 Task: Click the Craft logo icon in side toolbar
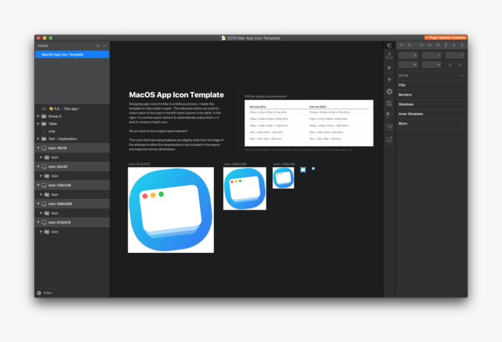[x=389, y=45]
